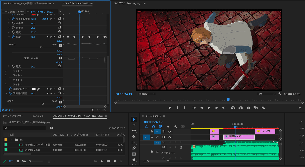Toggle timeline Snap magnet icon

(x=154, y=126)
